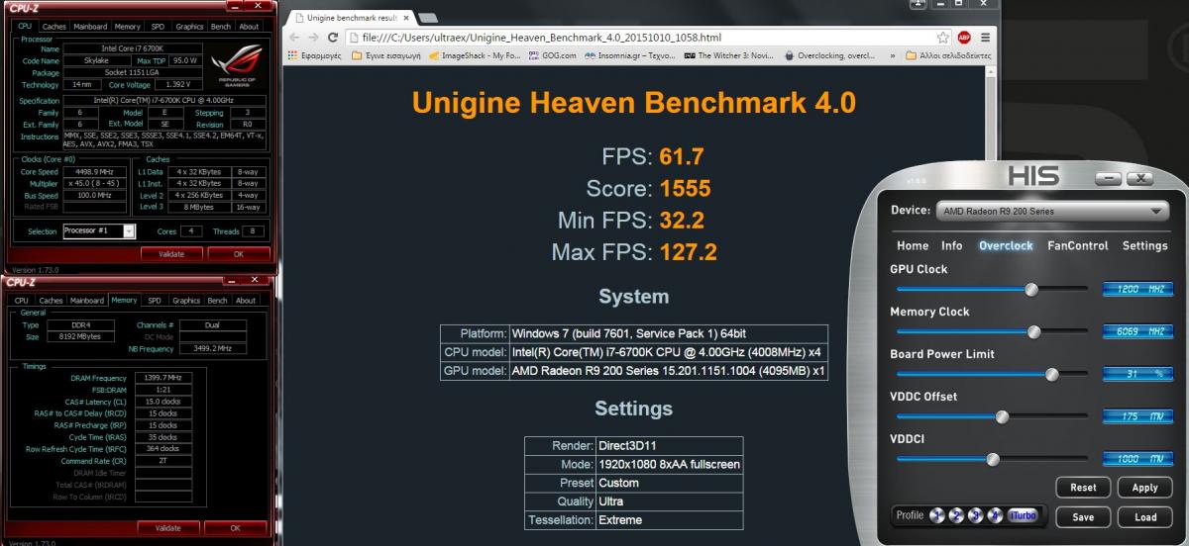This screenshot has height=546, width=1189.
Task: Click the Core Speed 4498.9 MHz field
Action: 94,171
